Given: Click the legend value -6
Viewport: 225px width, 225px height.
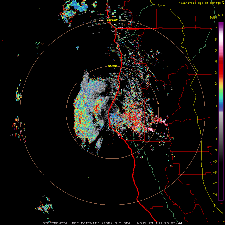Looking at the screenshot, I should coord(215,172).
